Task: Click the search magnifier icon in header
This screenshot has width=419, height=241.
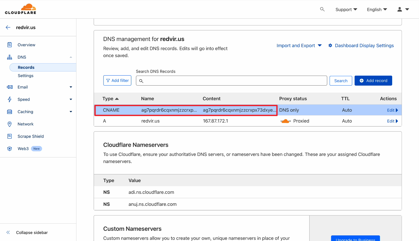Action: pos(322,9)
